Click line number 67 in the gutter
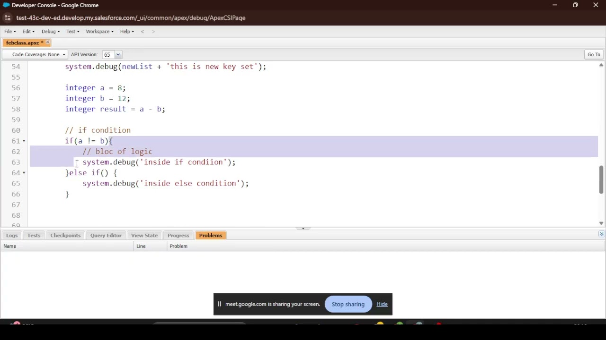Image resolution: width=606 pixels, height=340 pixels. (16, 204)
